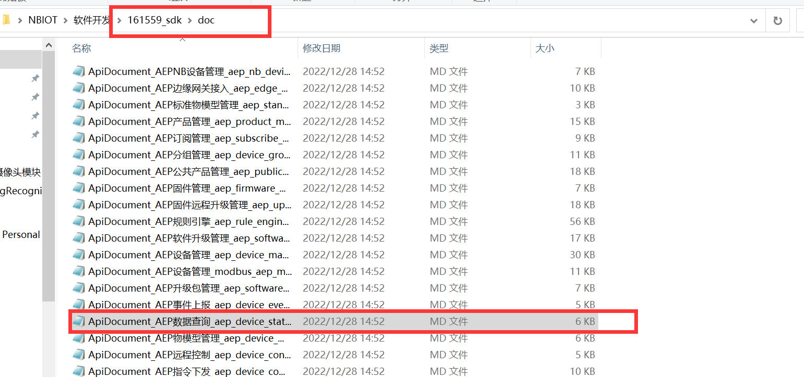Viewport: 804px width, 377px height.
Task: Refresh the current folder view
Action: click(x=777, y=21)
